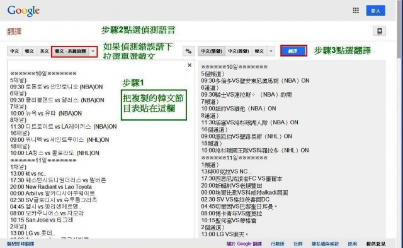Select target language 中文(簡體)
Screen dimensions: 403x248
tap(239, 51)
